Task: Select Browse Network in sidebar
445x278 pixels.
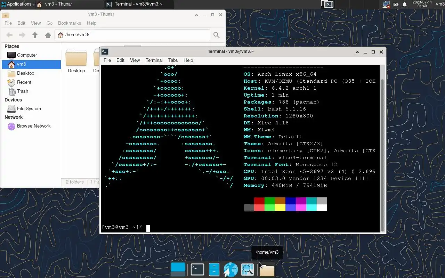Action: (31, 126)
